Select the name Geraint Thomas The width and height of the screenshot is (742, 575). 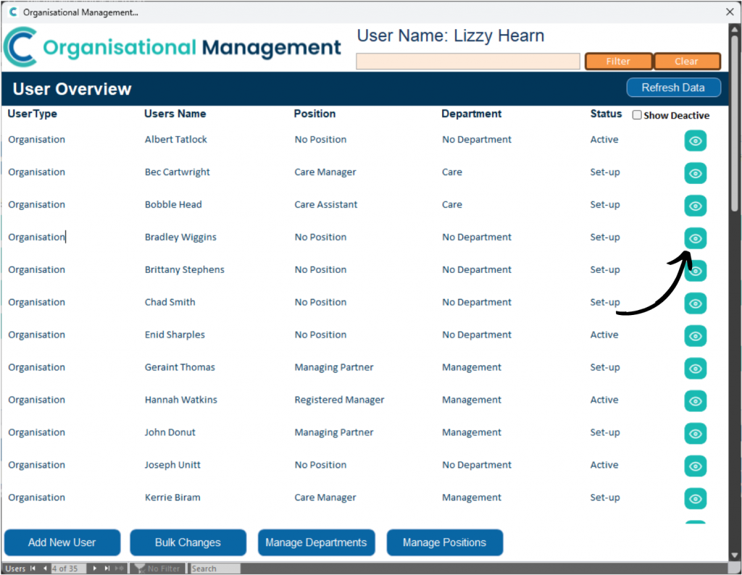click(180, 367)
